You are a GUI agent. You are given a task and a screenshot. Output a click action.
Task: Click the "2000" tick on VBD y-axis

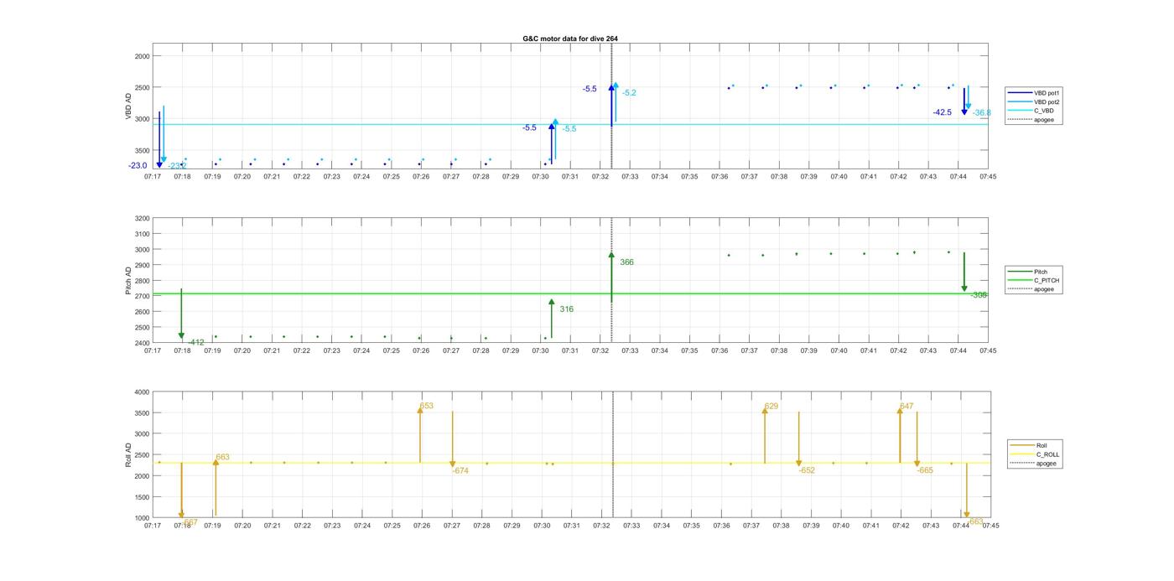point(142,56)
